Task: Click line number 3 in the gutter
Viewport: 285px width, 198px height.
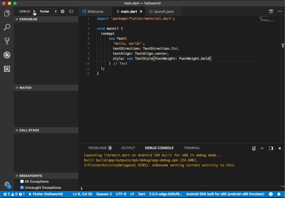Action: coord(88,29)
